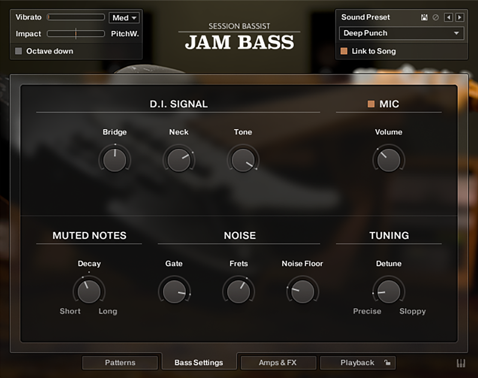Click the Tone knob under D.I. Signal
The image size is (478, 378).
[243, 160]
